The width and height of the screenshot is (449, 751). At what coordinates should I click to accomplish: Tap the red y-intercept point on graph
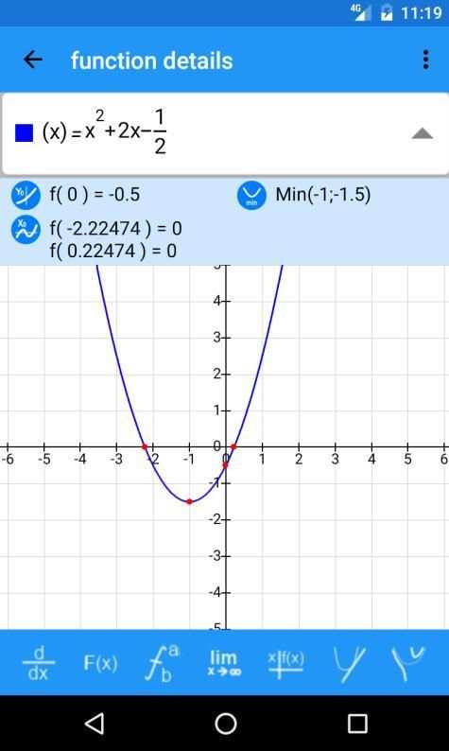(226, 465)
